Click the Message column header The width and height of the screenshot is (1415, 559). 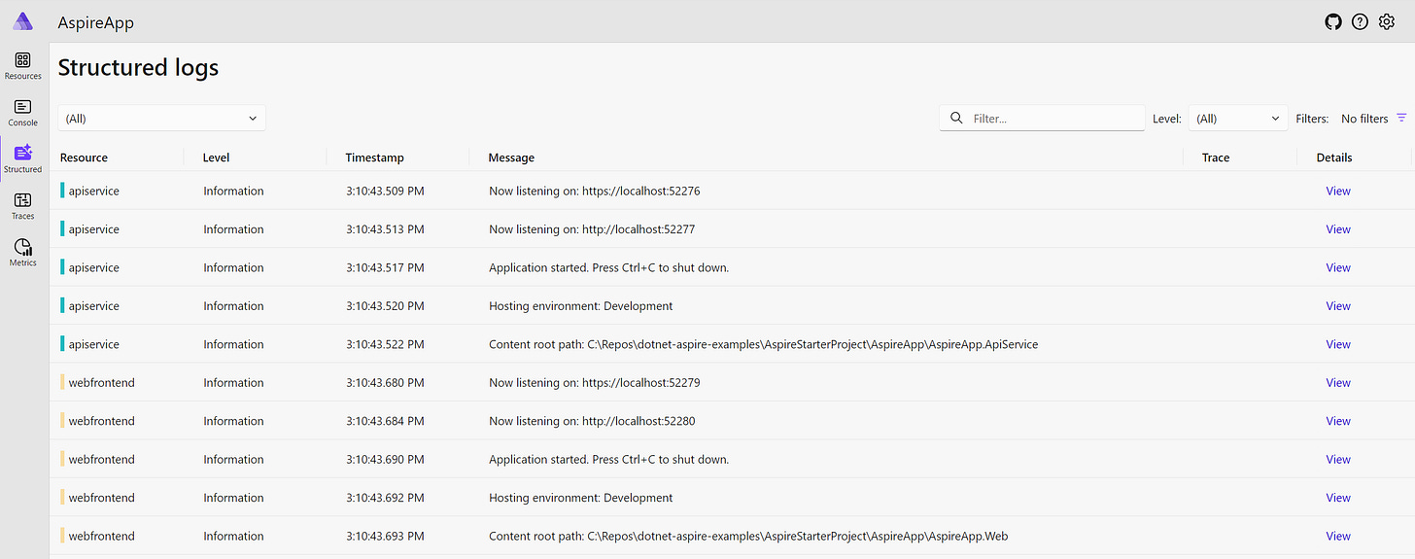pos(511,157)
